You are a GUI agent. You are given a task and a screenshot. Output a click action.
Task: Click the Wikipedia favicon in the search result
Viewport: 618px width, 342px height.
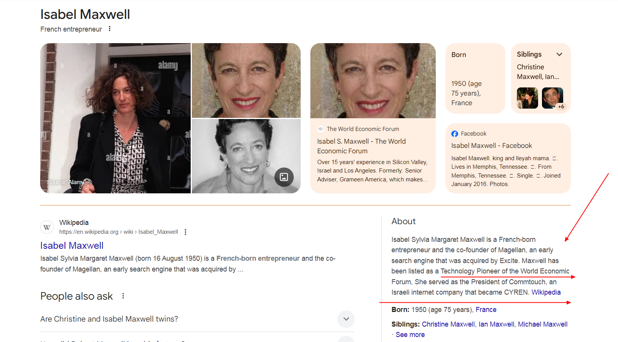click(47, 227)
